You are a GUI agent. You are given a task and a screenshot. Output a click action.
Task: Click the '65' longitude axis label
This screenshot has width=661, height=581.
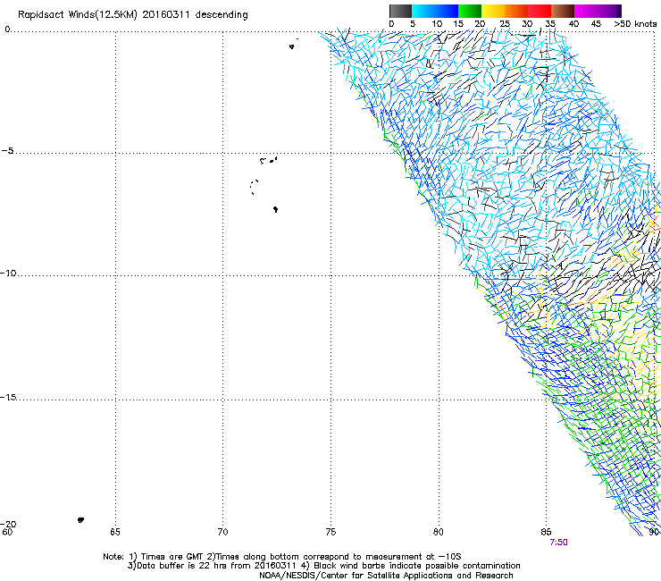pos(115,532)
